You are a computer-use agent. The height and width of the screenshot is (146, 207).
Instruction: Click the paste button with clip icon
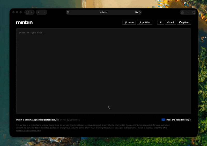tap(129, 22)
